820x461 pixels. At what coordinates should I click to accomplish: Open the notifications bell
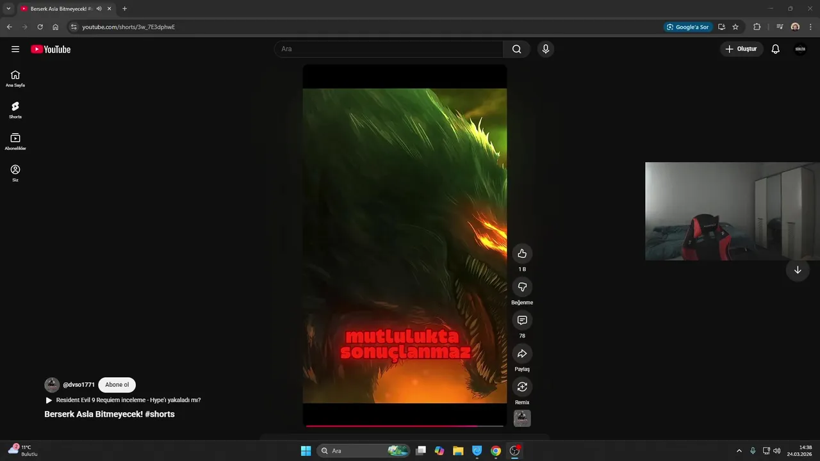(x=775, y=49)
